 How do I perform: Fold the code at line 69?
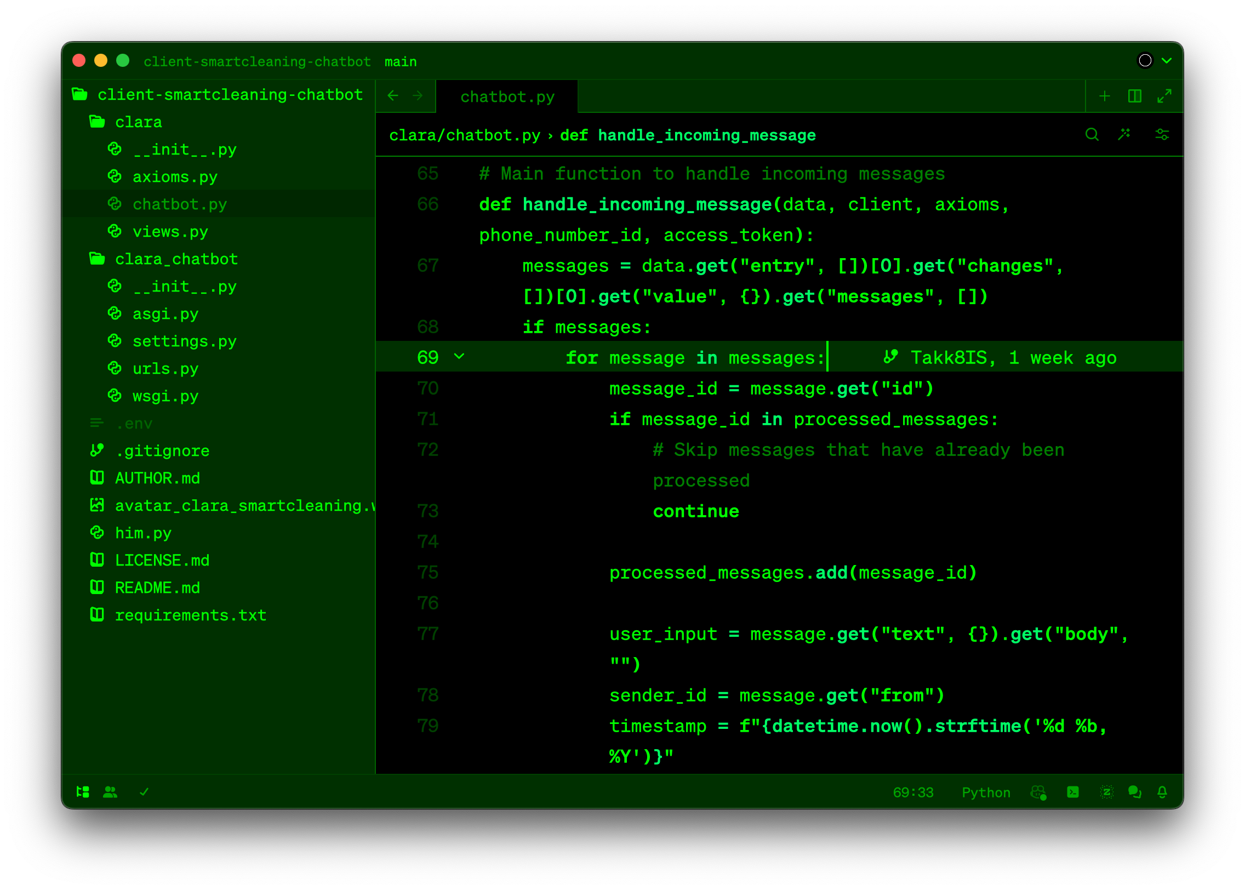(x=459, y=357)
